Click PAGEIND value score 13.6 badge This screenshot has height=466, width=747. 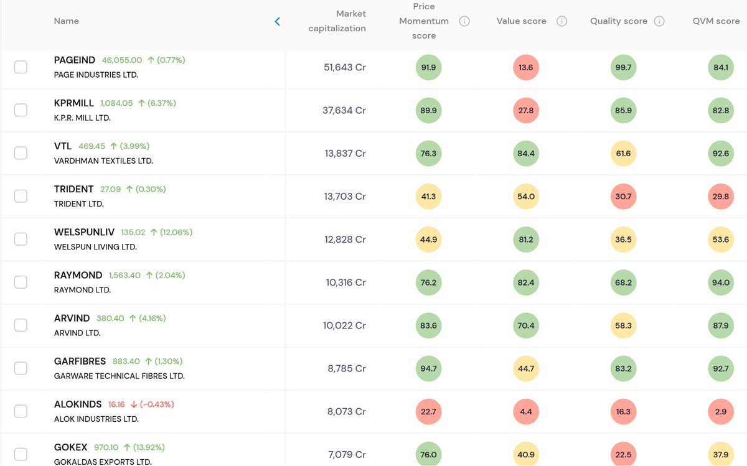[x=526, y=67]
